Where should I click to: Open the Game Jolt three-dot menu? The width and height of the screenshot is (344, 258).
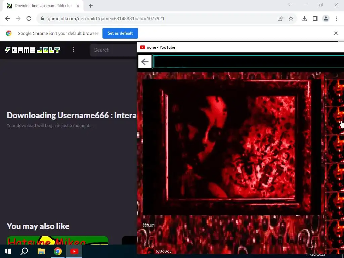point(74,50)
